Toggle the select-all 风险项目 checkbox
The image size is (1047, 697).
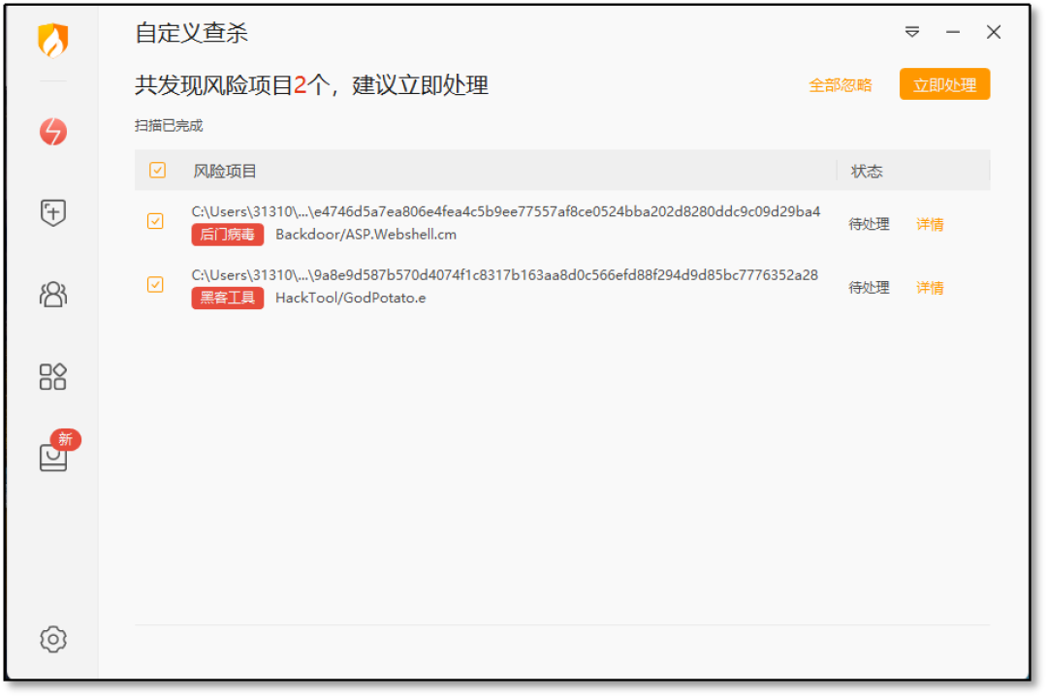(x=158, y=171)
